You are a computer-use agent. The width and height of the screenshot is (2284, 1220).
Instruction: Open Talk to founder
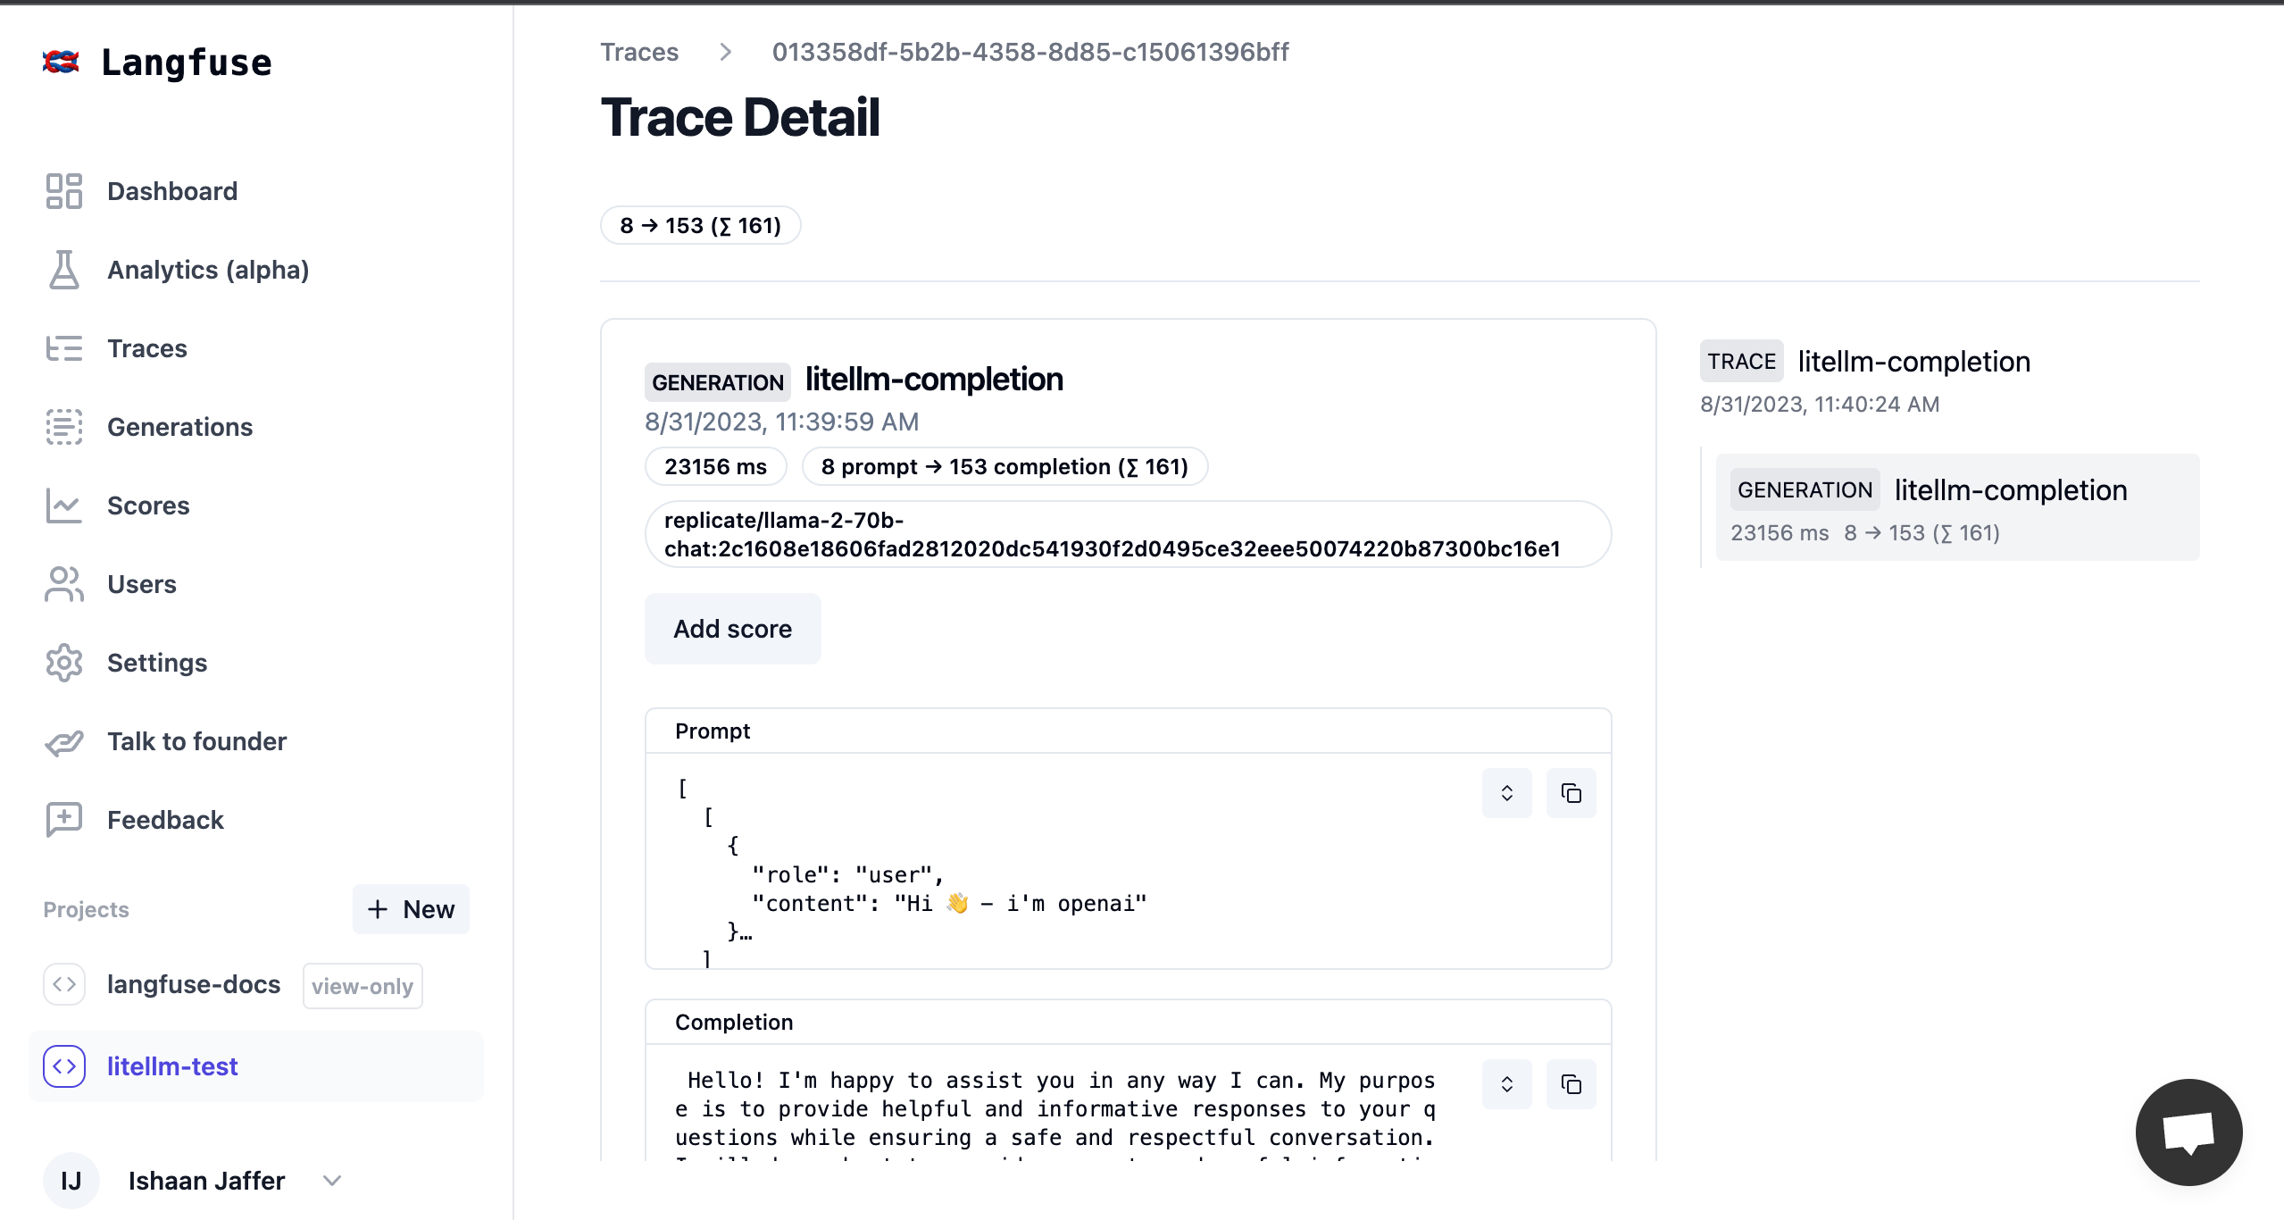pyautogui.click(x=196, y=741)
